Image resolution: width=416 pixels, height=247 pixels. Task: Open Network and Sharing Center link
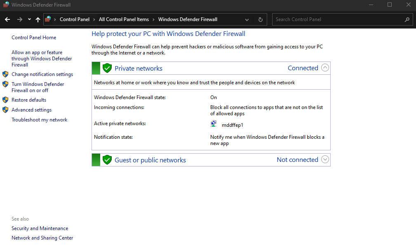tap(42, 238)
